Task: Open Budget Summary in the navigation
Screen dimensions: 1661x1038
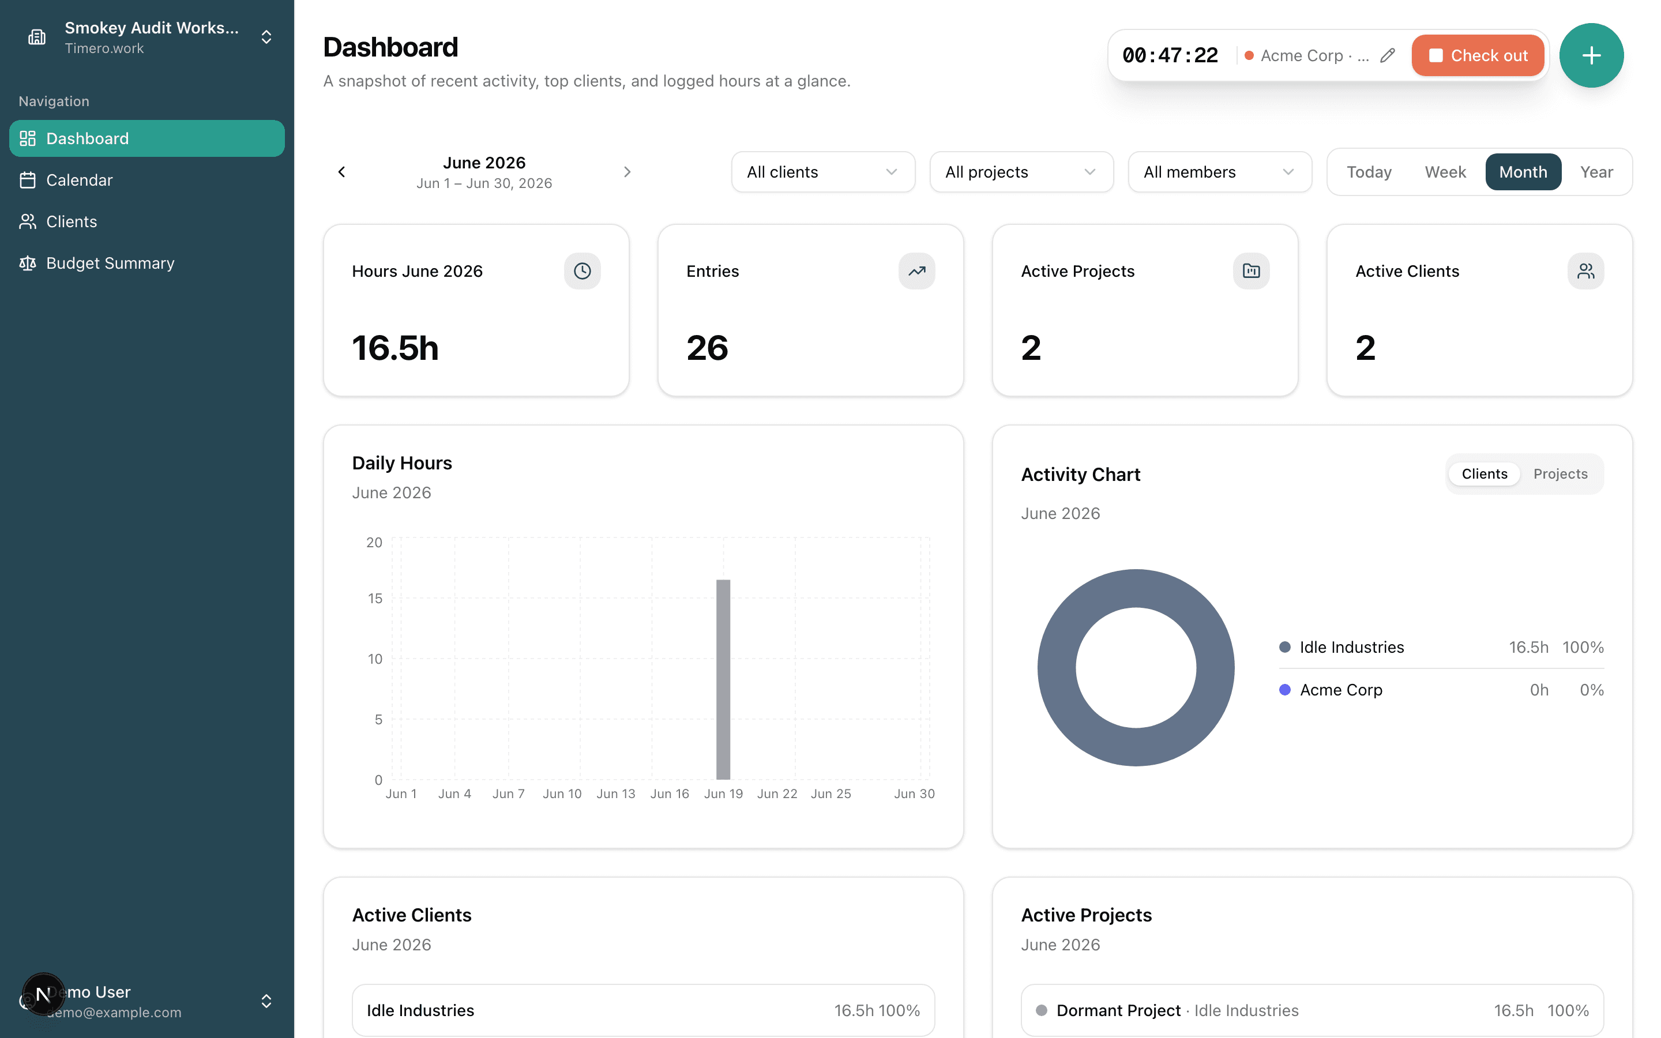Action: tap(147, 264)
